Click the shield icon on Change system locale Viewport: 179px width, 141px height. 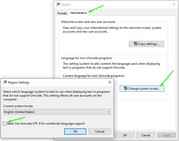pos(126,88)
